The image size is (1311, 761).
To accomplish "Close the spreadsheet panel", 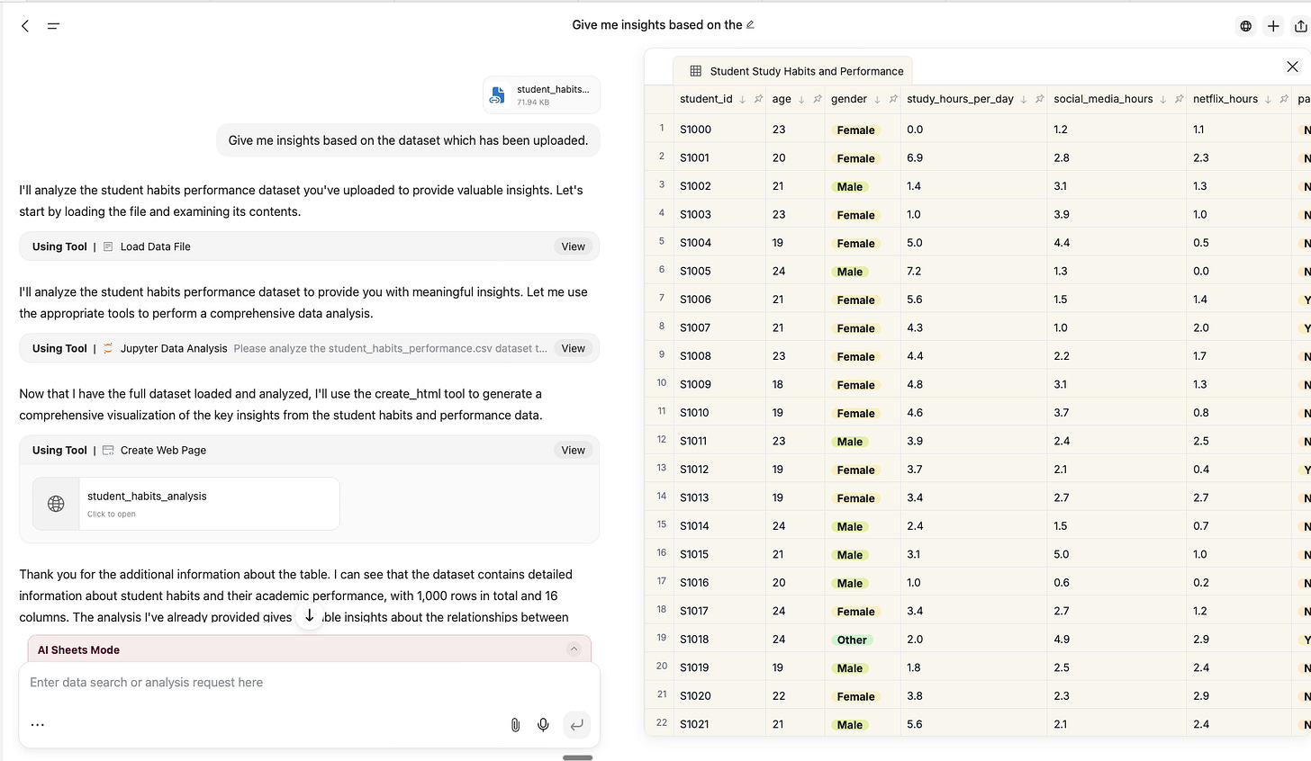I will [x=1292, y=67].
